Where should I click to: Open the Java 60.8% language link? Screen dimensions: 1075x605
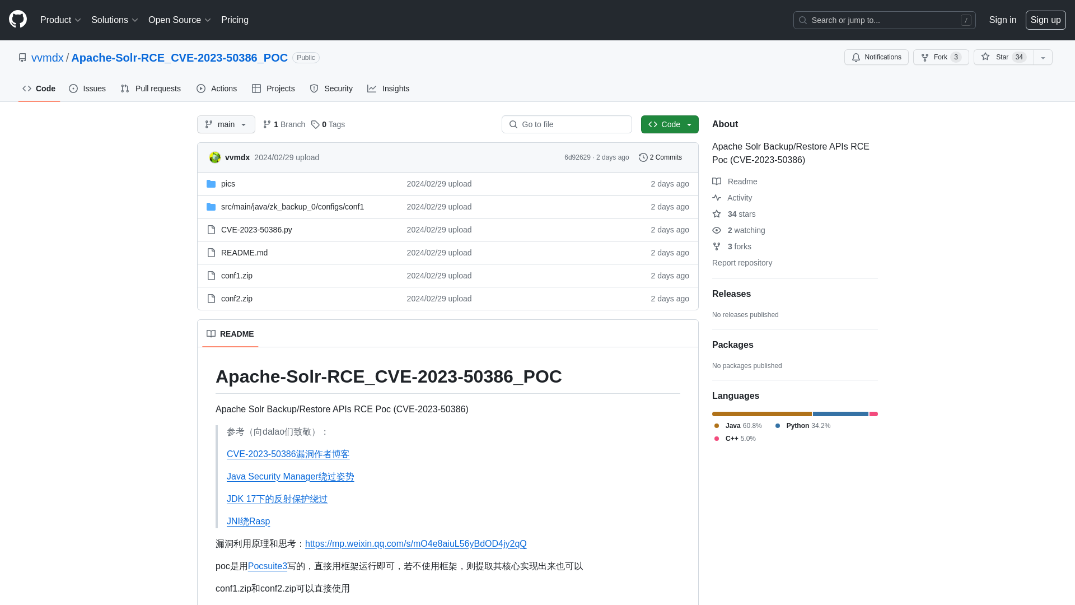[738, 426]
